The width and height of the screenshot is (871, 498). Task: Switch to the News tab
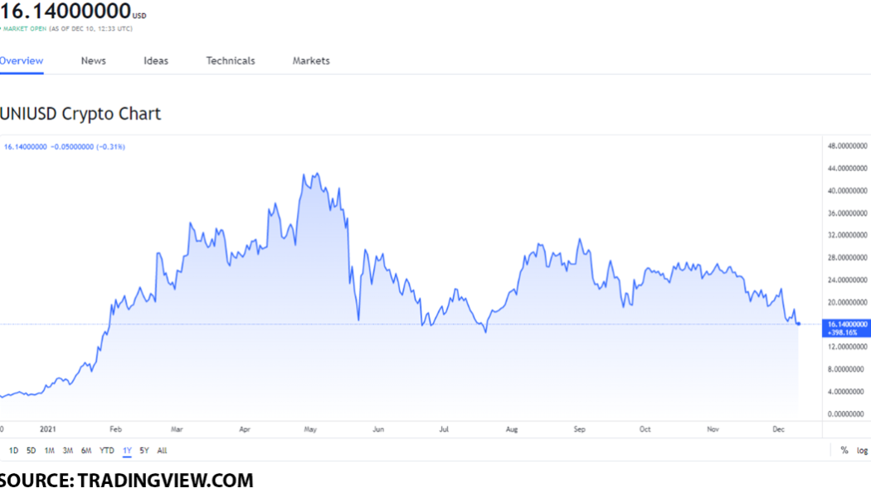pyautogui.click(x=93, y=61)
